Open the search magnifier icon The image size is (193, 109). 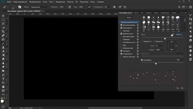(179, 7)
